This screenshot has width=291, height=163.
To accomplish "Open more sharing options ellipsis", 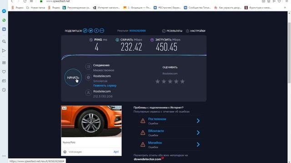I will click(x=102, y=31).
